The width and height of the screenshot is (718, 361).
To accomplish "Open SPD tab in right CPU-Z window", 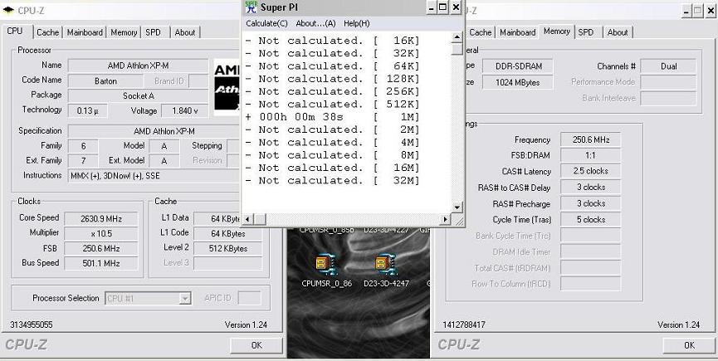I will pos(586,32).
